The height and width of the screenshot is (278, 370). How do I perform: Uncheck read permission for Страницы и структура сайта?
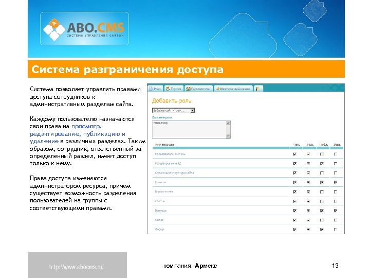pyautogui.click(x=294, y=173)
